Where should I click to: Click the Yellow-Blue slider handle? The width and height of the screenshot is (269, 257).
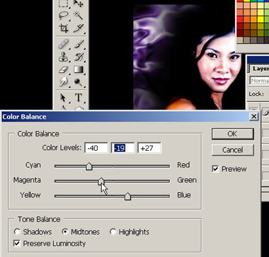click(128, 197)
